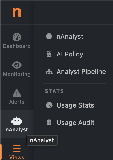Click the clipboard icon beside Usage Audit
The width and height of the screenshot is (113, 160).
[x=49, y=123]
